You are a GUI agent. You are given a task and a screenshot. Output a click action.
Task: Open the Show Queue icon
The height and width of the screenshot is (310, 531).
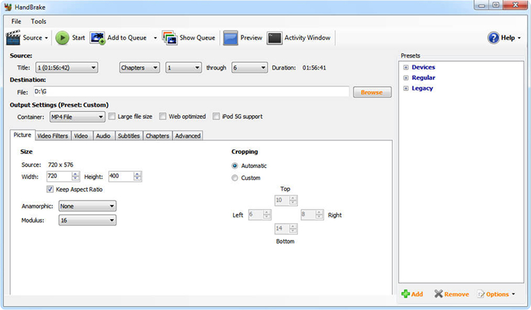click(170, 38)
